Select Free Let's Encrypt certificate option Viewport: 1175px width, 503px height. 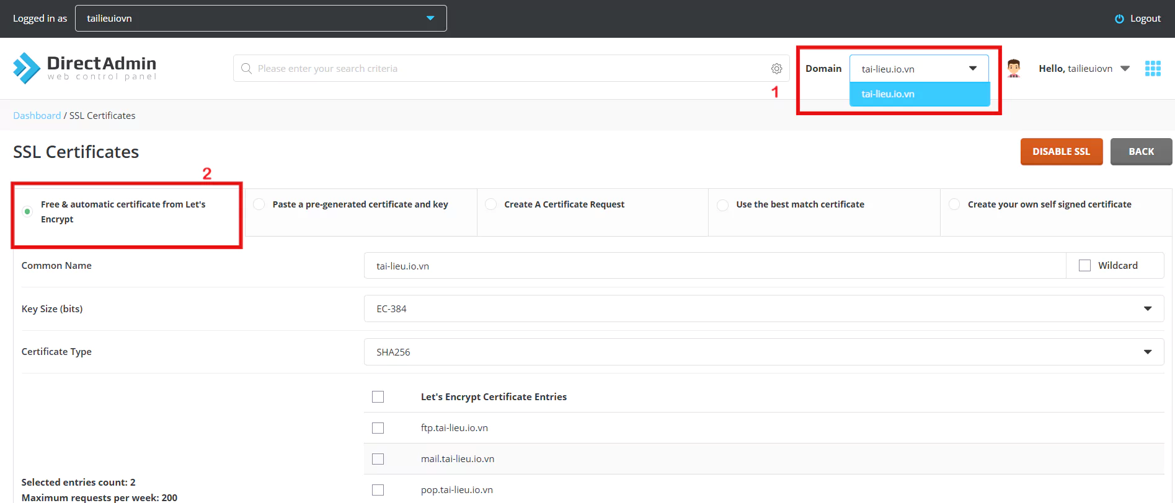[x=27, y=212]
